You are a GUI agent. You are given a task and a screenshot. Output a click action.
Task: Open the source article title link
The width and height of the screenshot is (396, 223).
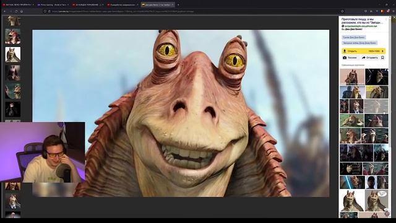click(x=362, y=20)
